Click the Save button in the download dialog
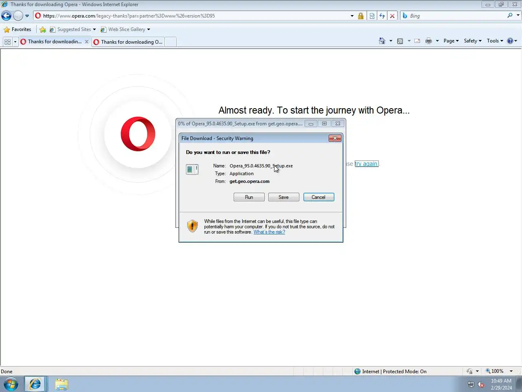This screenshot has width=522, height=392. tap(283, 197)
